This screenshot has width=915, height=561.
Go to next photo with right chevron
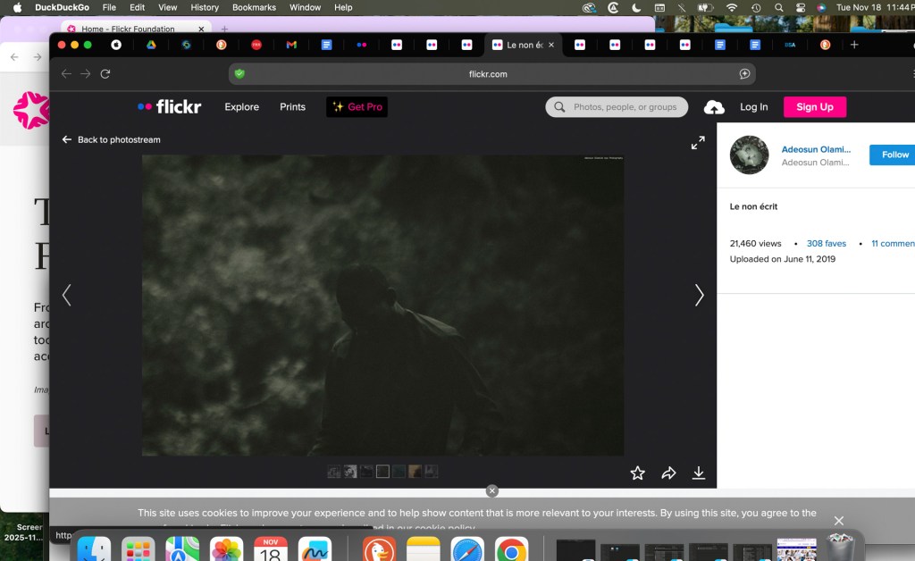699,296
